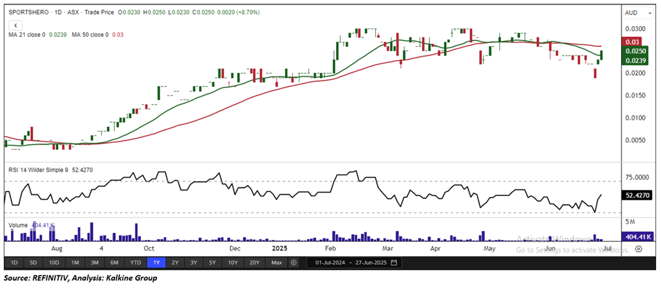
Task: Click the 75.0000 RSI axis label
Action: click(x=637, y=178)
